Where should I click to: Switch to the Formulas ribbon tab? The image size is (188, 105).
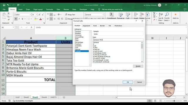[x=50, y=9]
